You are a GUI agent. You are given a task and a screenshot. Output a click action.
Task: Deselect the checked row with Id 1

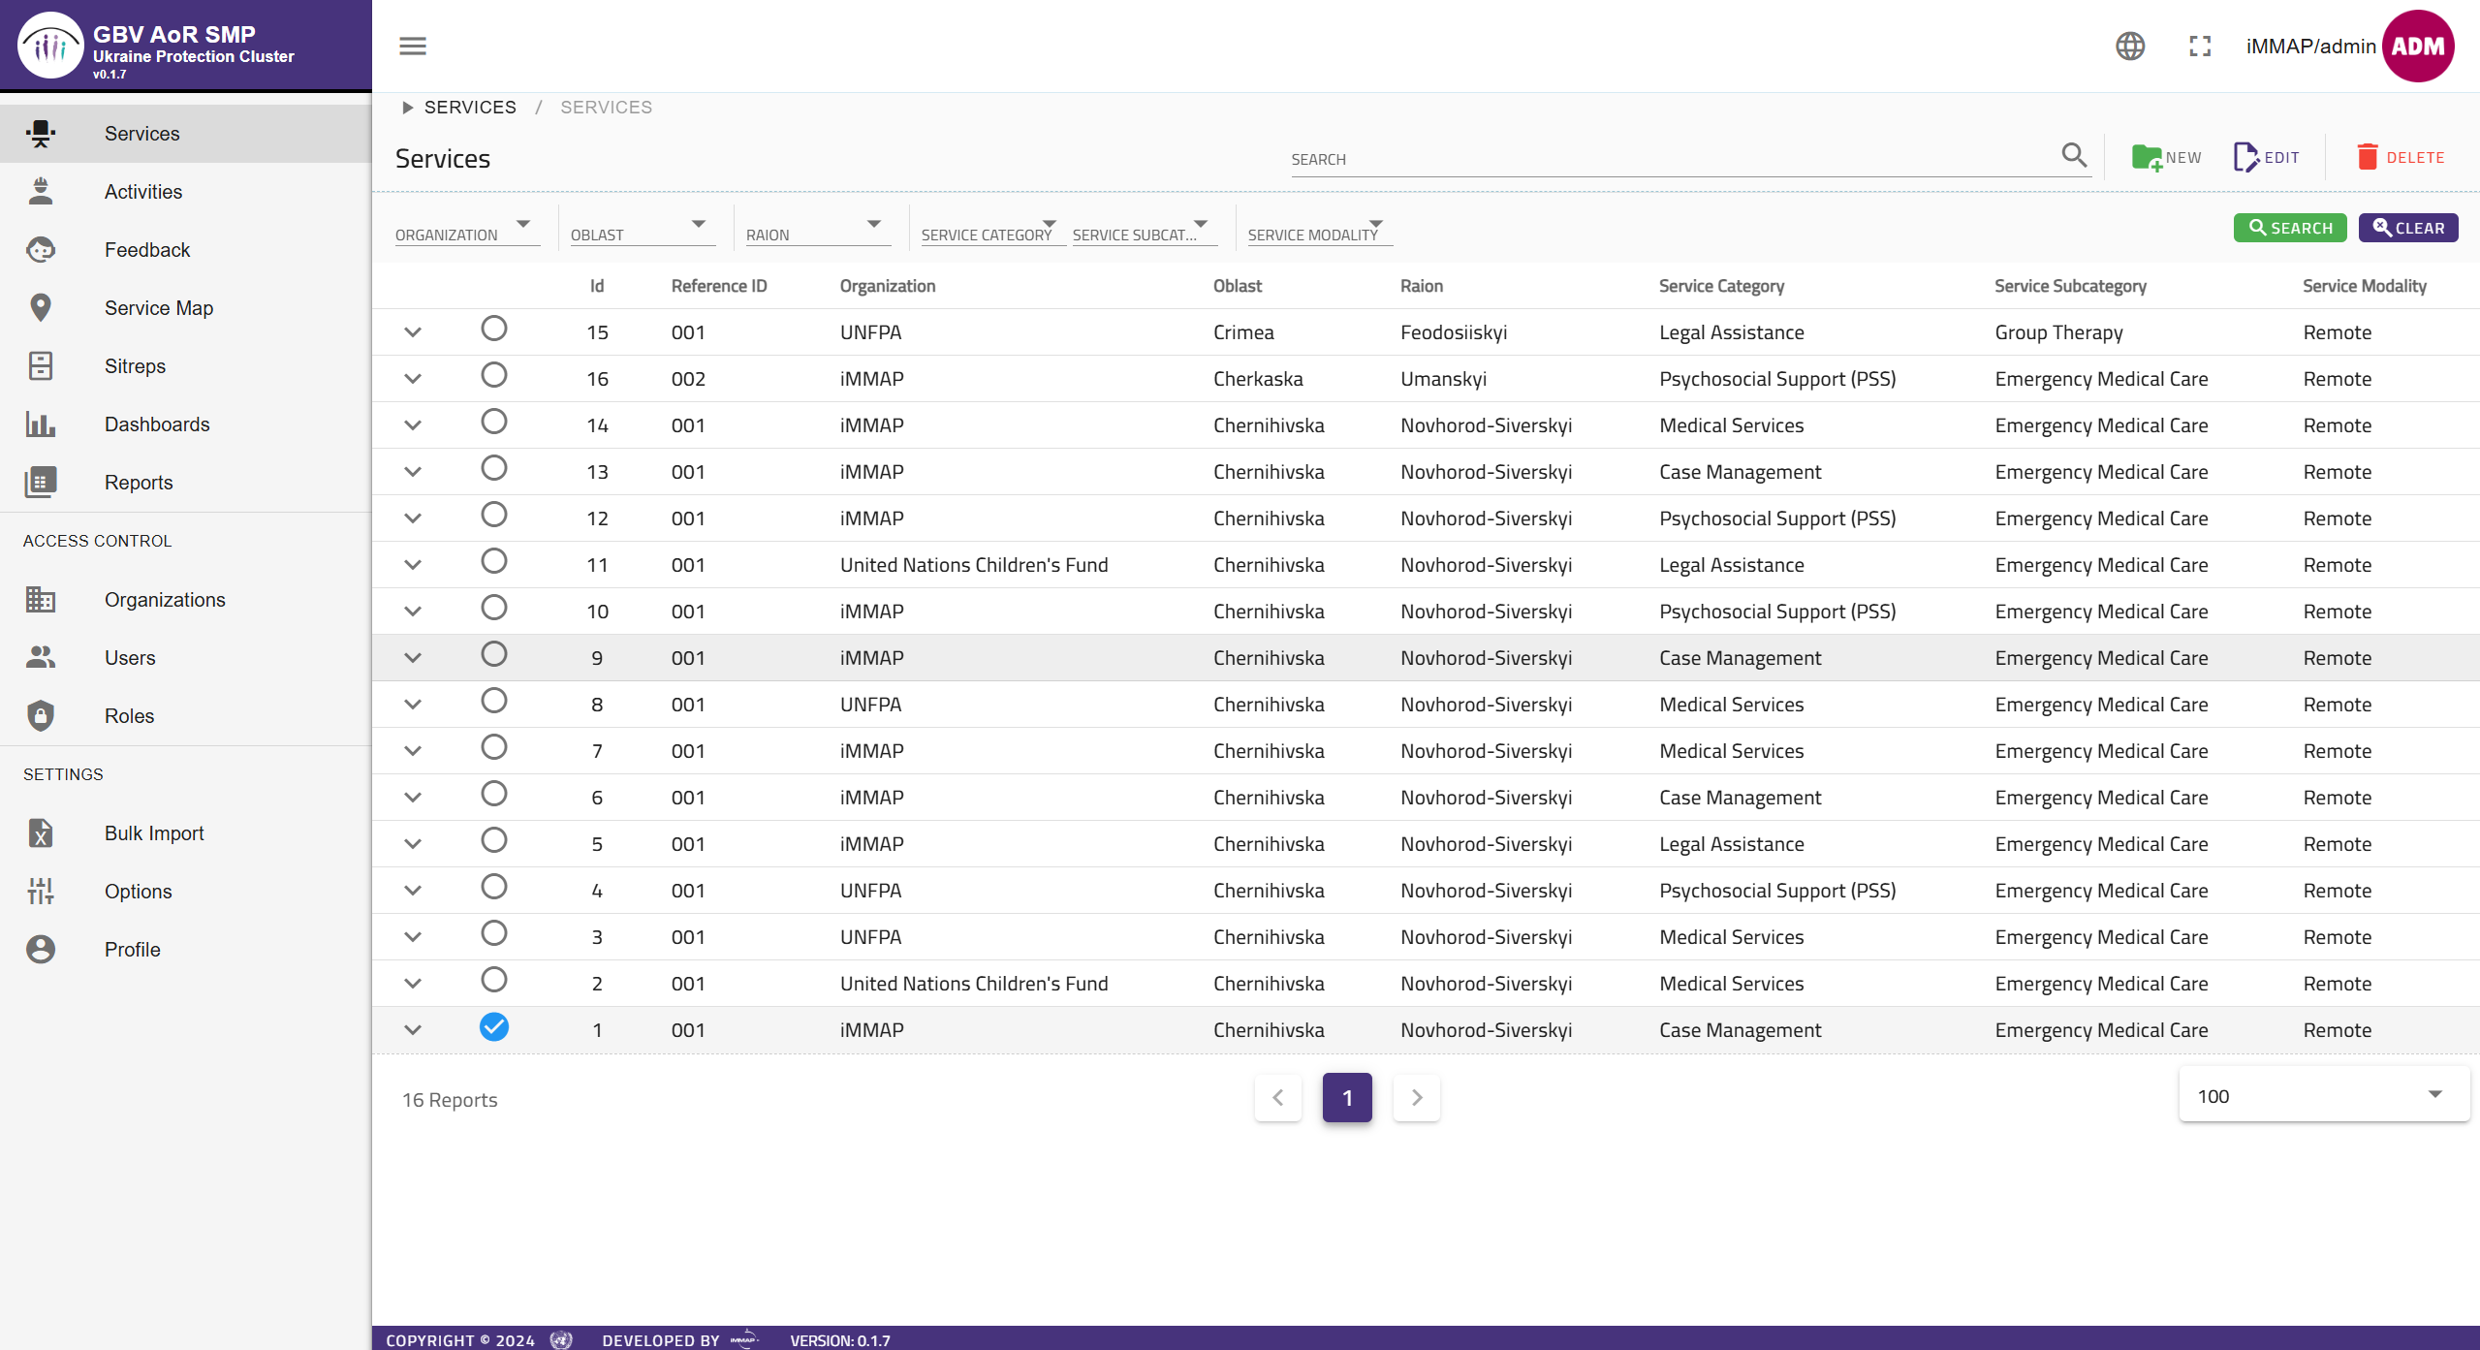click(x=494, y=1026)
